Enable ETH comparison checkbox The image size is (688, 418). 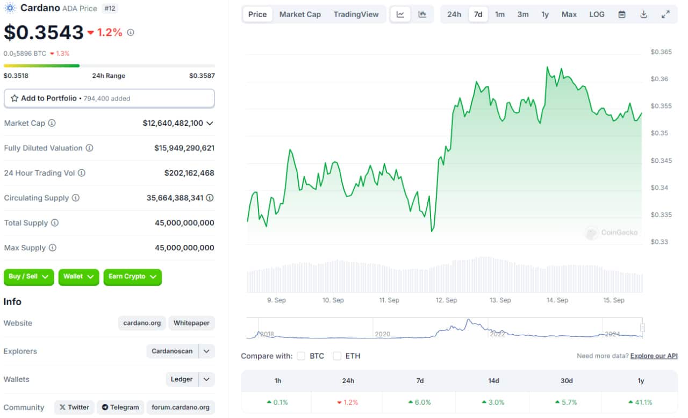(337, 356)
